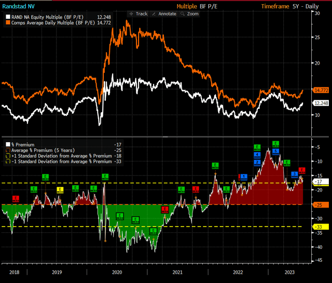
Task: Toggle the % Premium legend box
Action: tap(6, 144)
